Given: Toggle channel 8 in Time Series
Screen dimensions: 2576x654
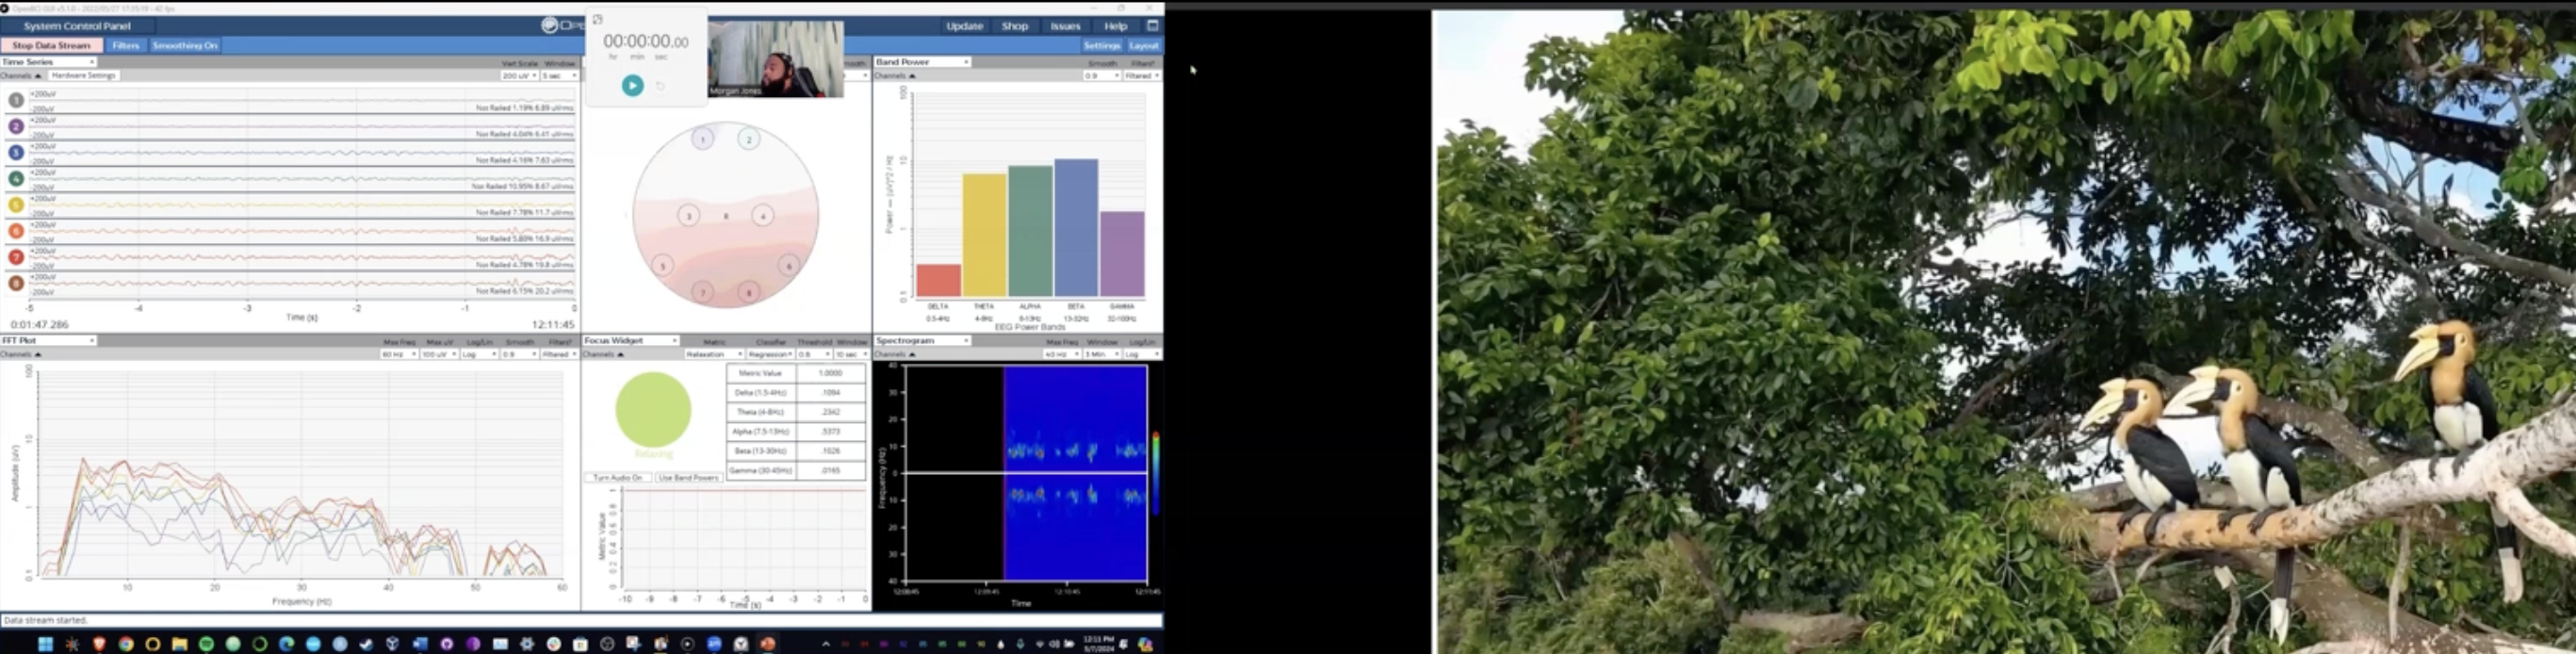Looking at the screenshot, I should click(x=16, y=283).
